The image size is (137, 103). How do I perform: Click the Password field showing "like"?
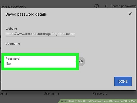click(40, 64)
